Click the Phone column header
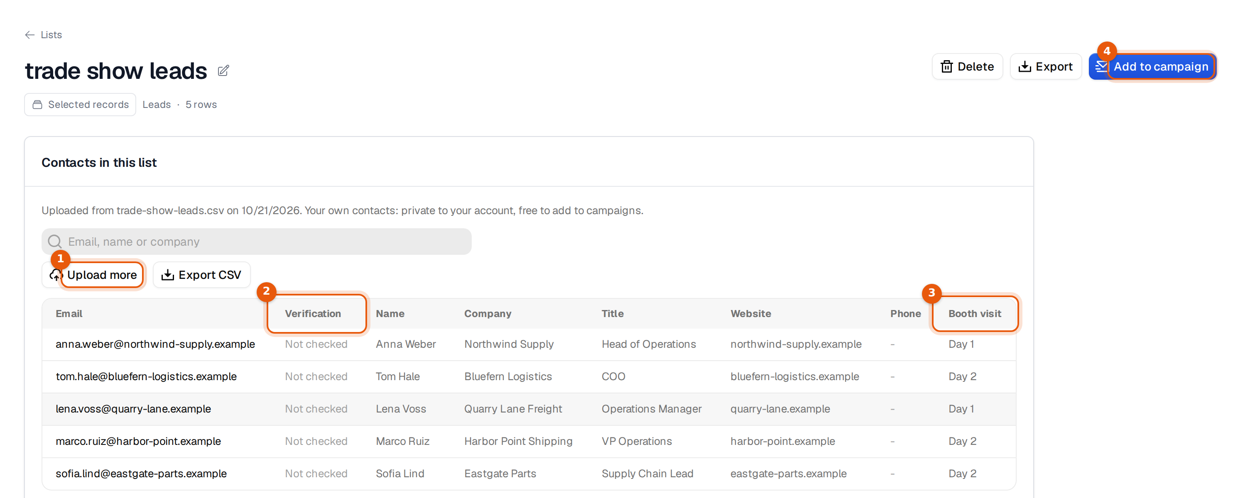1250x498 pixels. (905, 314)
